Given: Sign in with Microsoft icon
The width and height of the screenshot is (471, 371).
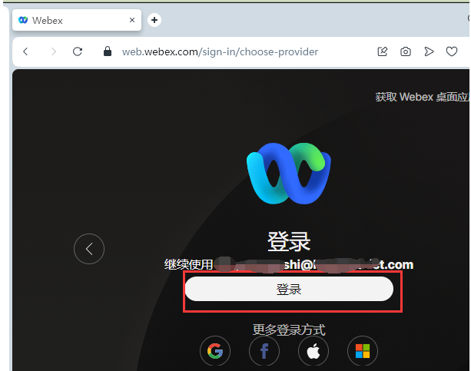Looking at the screenshot, I should [x=363, y=350].
